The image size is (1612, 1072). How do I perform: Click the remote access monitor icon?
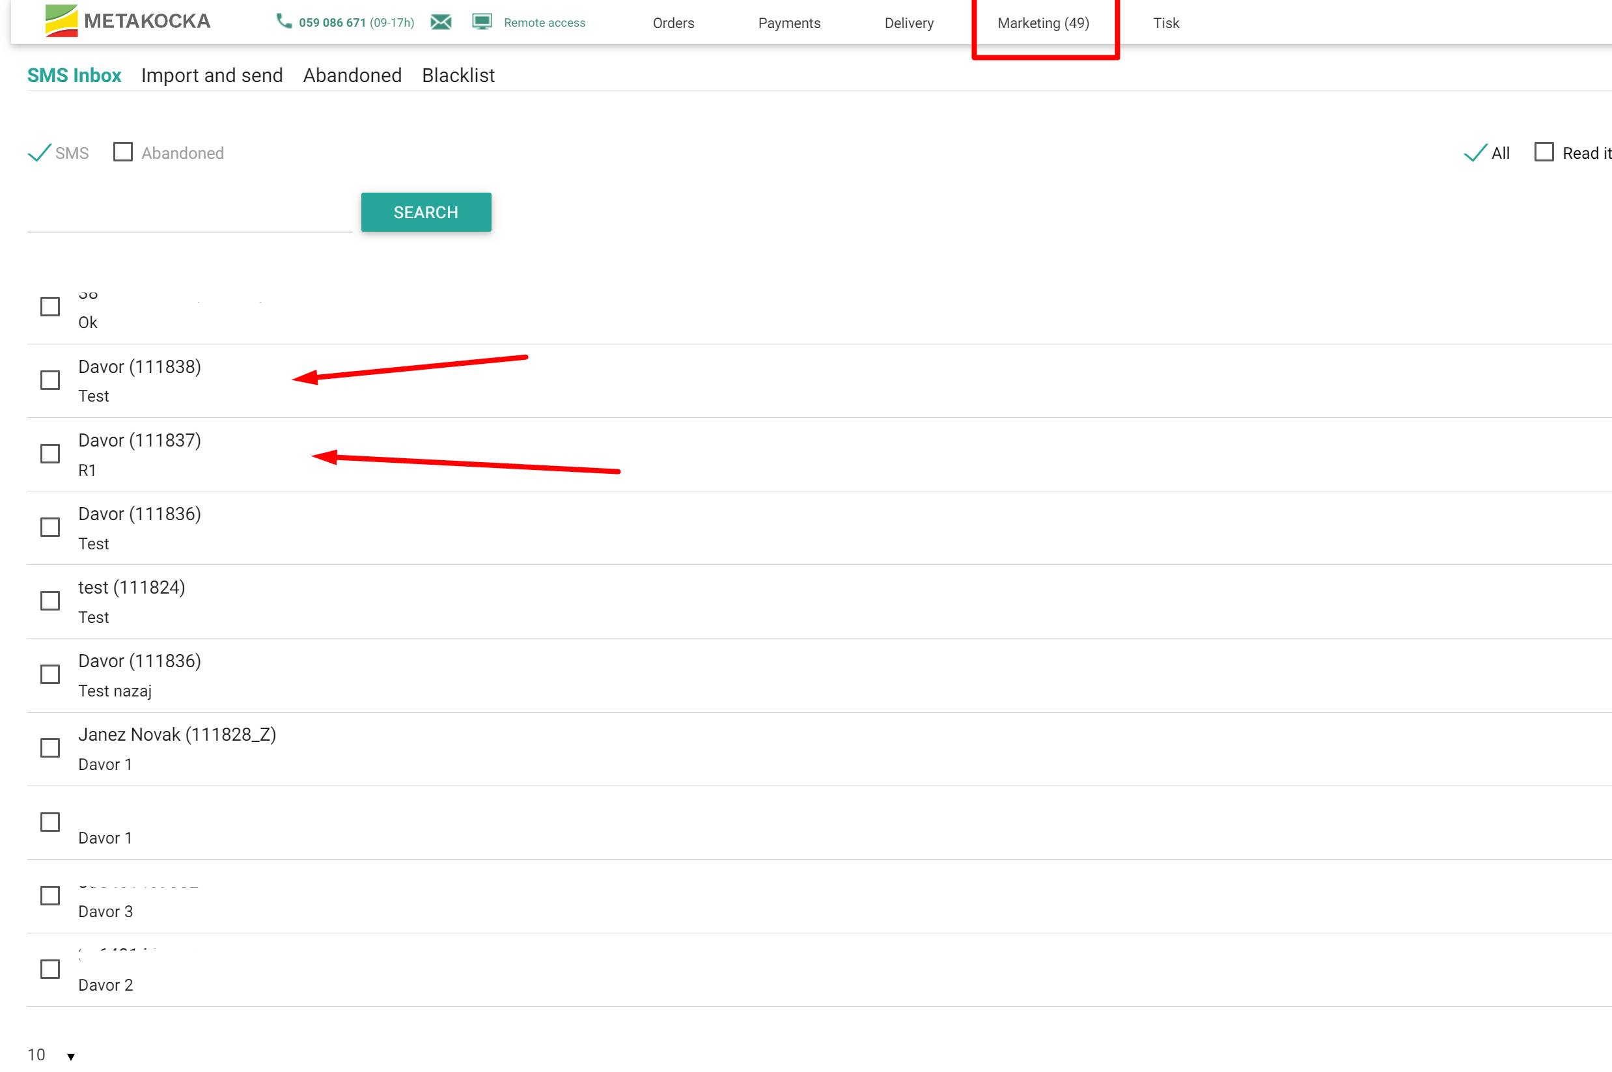pos(482,22)
